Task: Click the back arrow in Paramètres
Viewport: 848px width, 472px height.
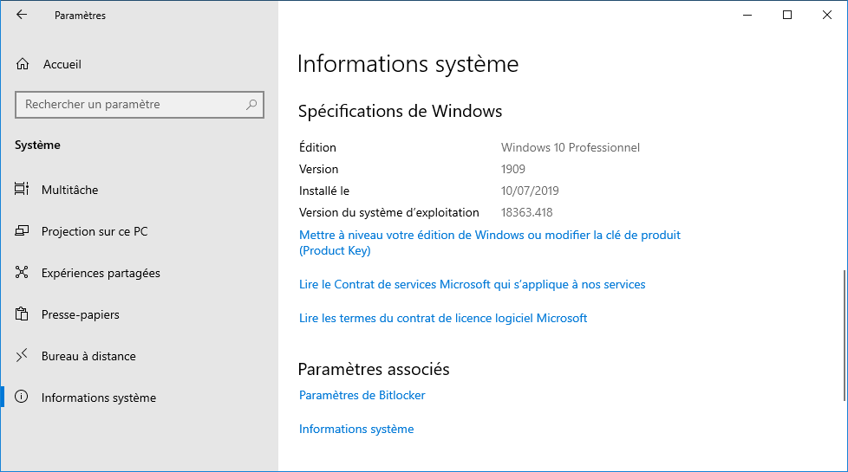Action: (x=22, y=15)
